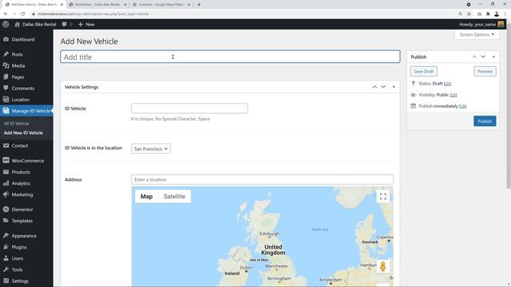Toggle map fullscreen view
This screenshot has height=287, width=511.
tap(383, 197)
